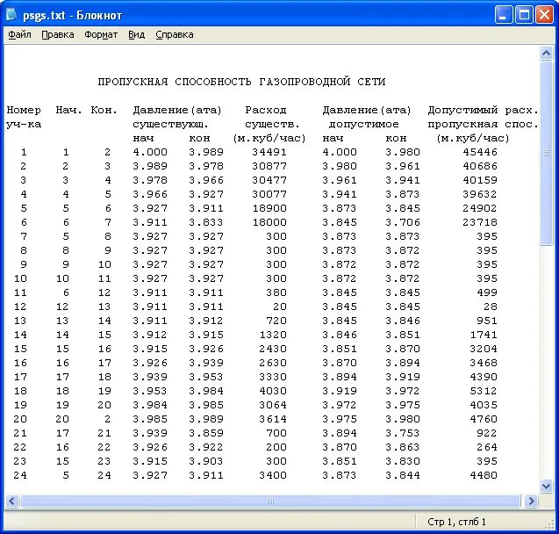The image size is (559, 534).
Task: Click the horizontal scrollbar left arrow
Action: [x=11, y=501]
